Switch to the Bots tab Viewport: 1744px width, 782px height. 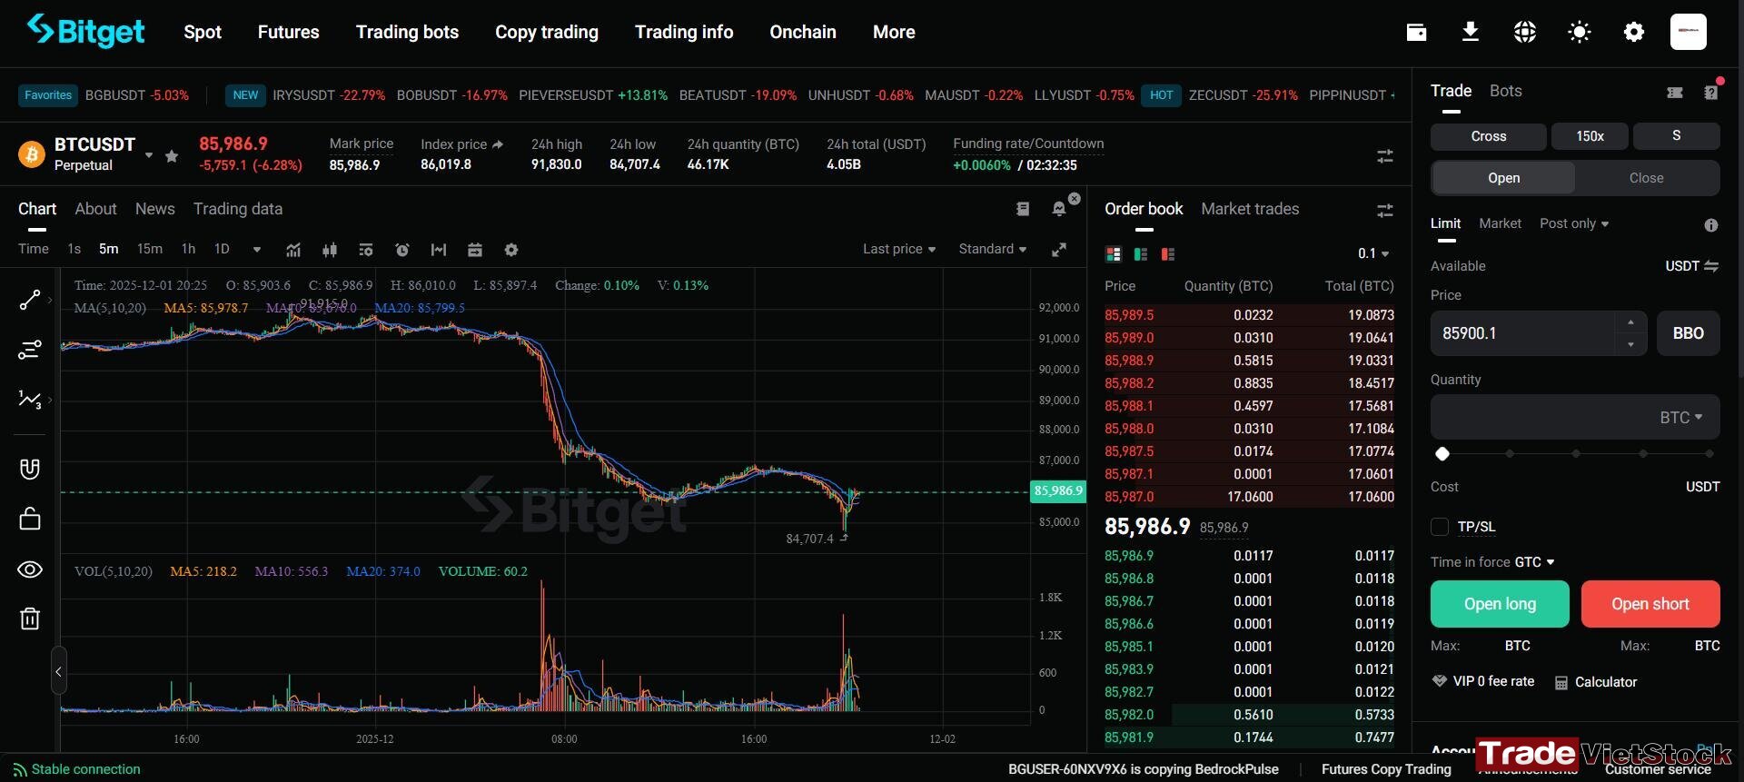coord(1505,91)
